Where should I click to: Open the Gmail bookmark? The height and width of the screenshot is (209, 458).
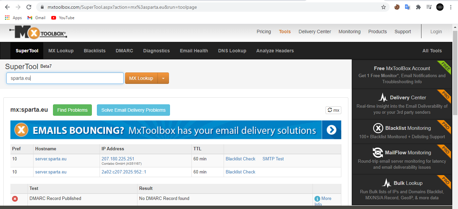pos(37,18)
